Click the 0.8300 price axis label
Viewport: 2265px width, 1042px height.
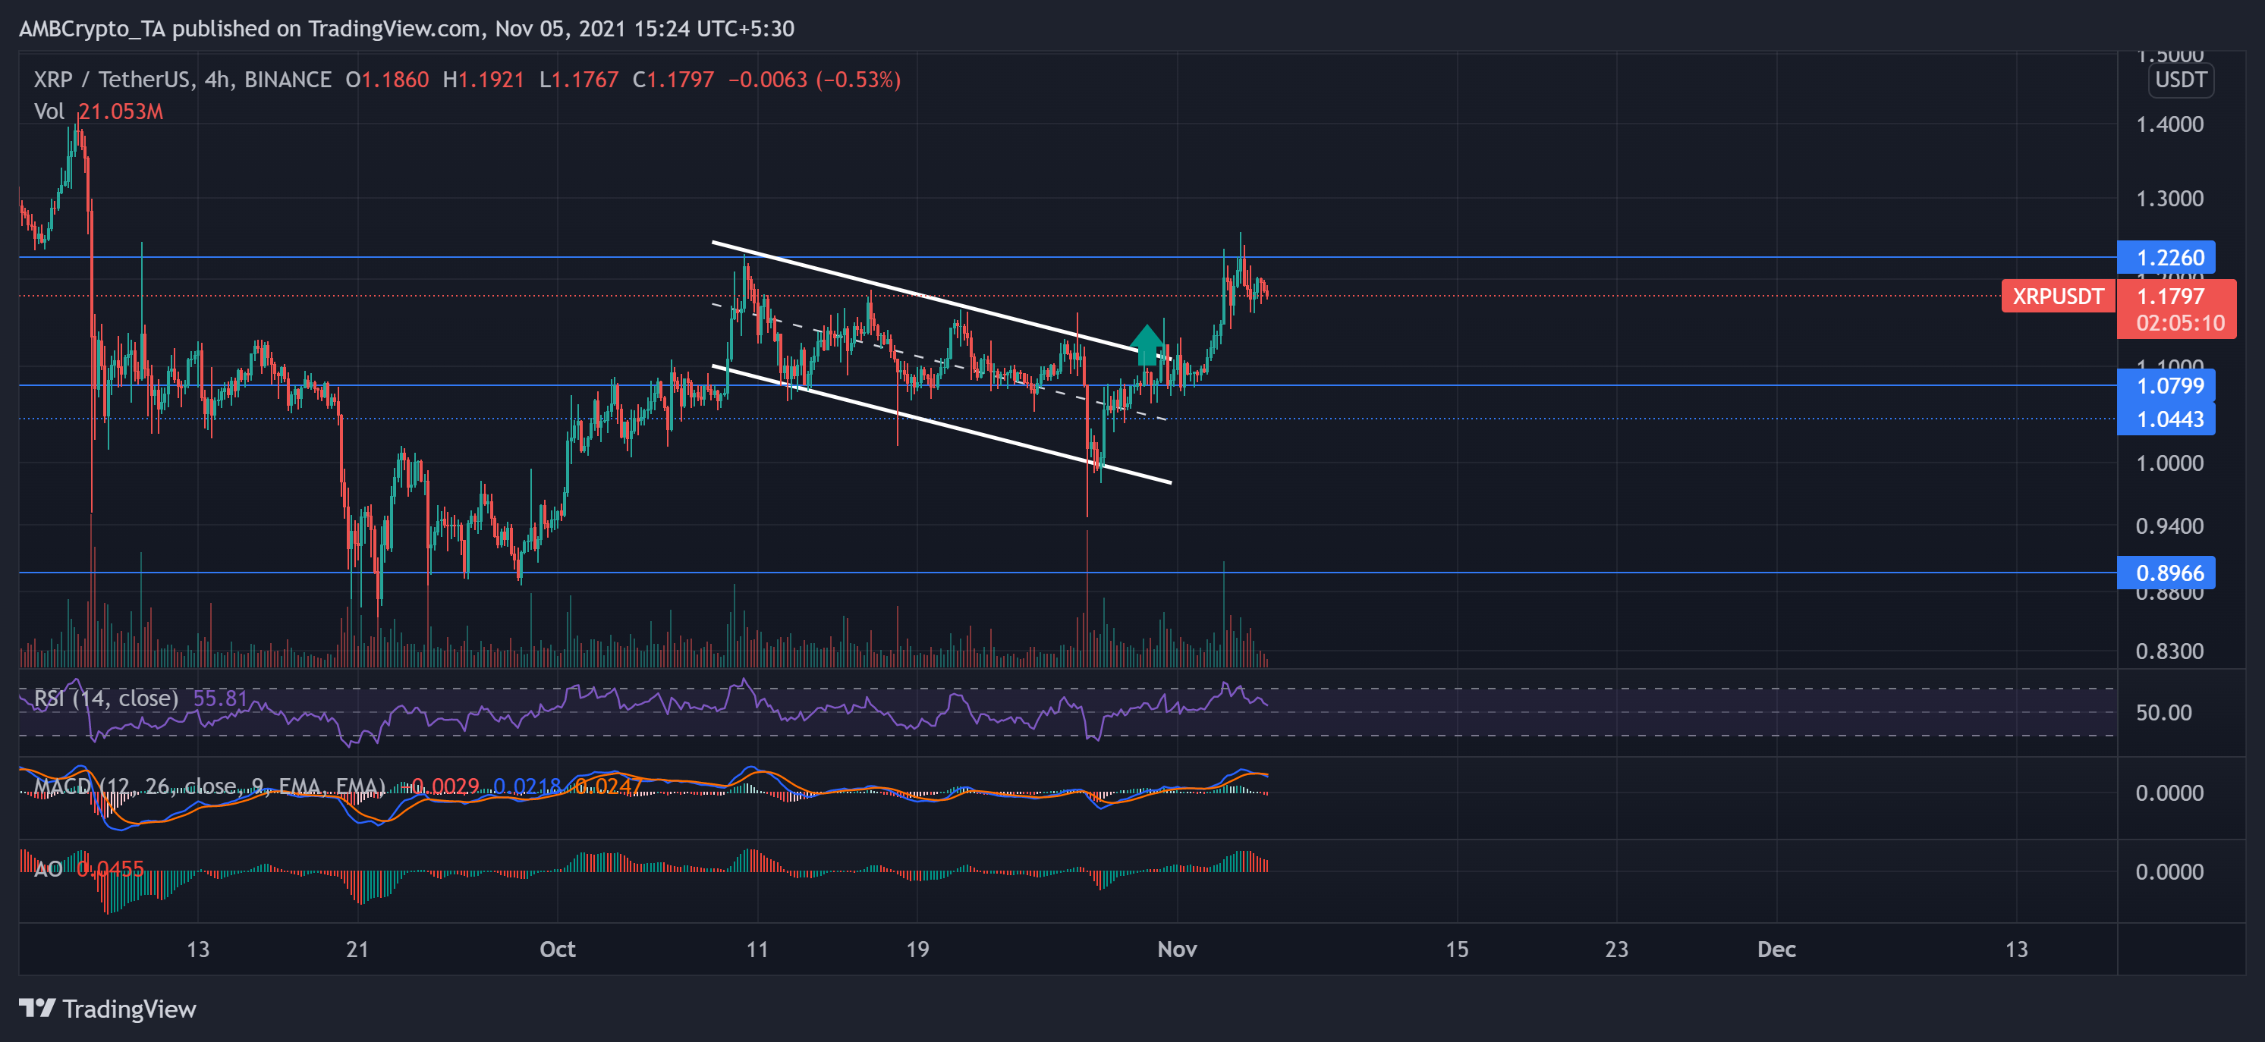click(x=2169, y=652)
